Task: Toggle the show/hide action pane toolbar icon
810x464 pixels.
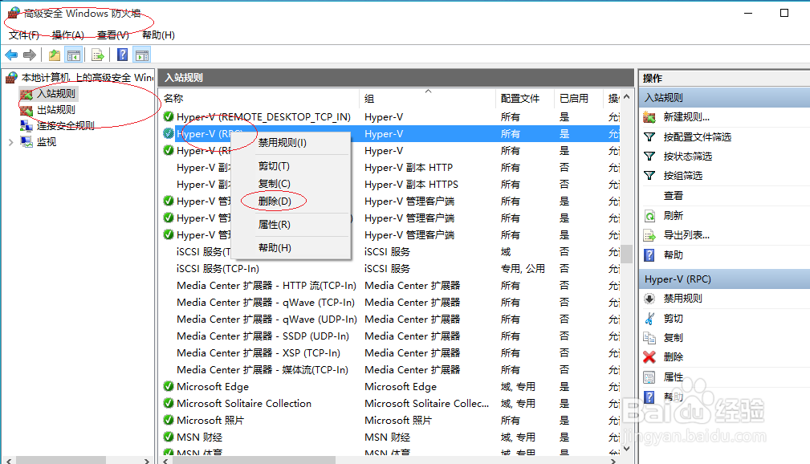Action: point(141,55)
